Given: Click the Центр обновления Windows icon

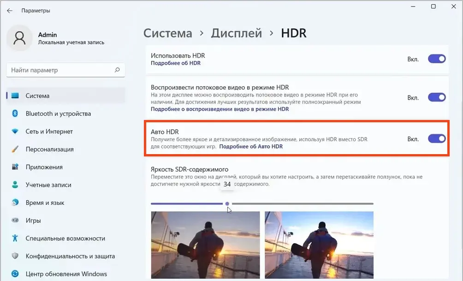Looking at the screenshot, I should click(15, 274).
